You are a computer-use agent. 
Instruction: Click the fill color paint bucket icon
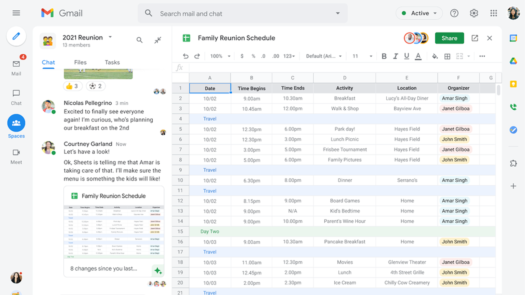(x=434, y=56)
